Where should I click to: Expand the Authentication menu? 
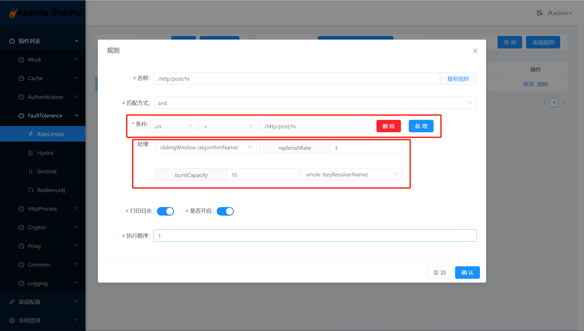[45, 97]
